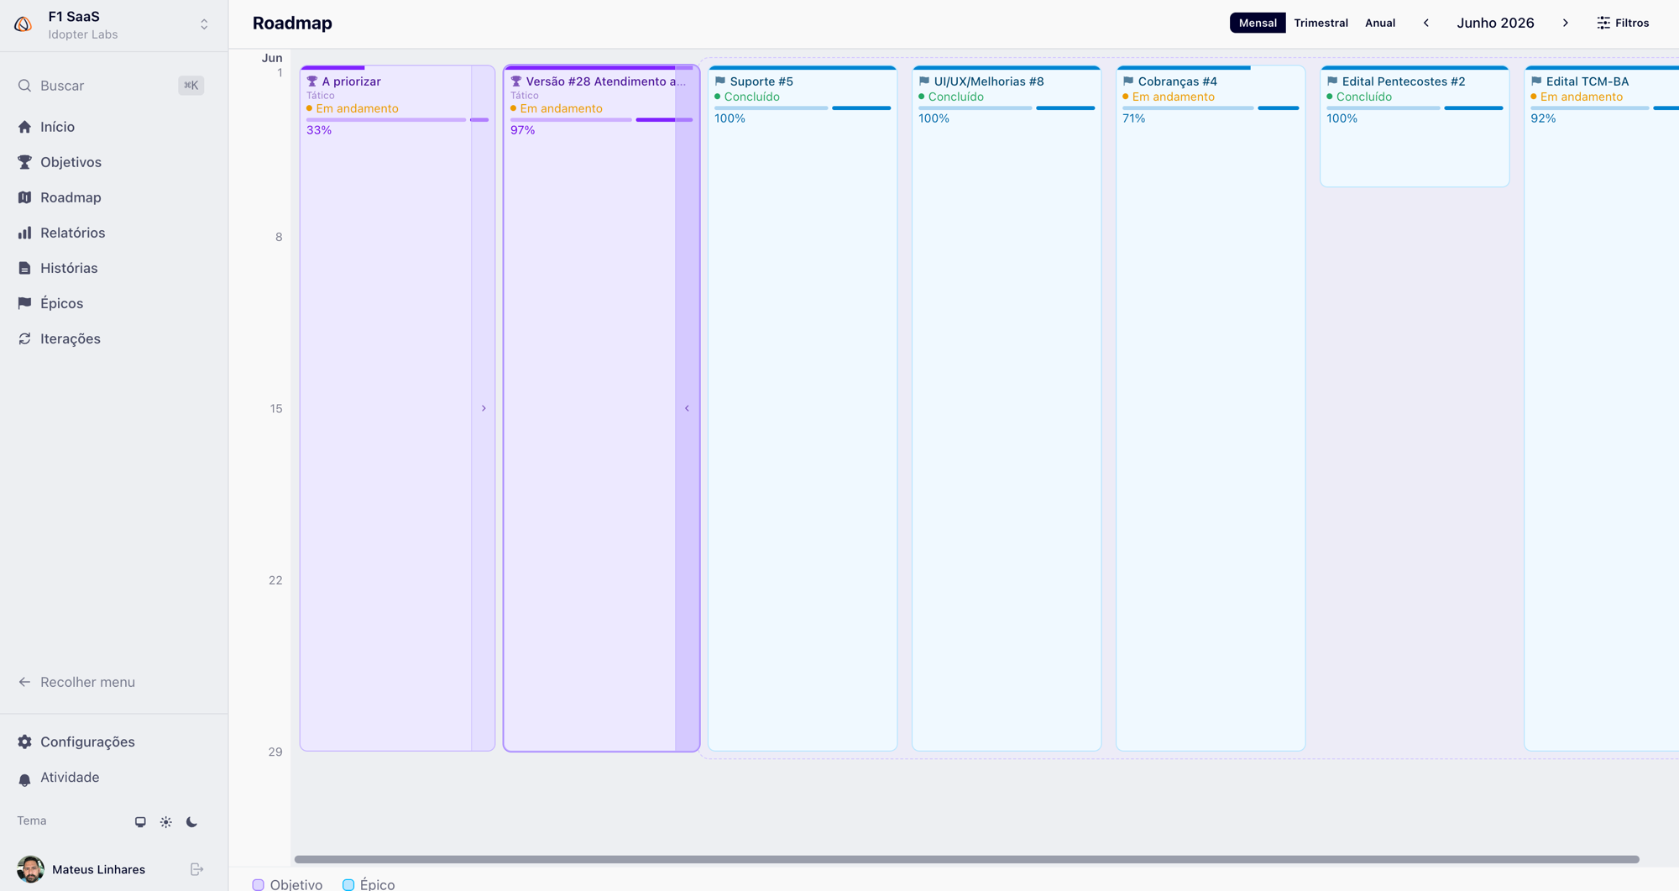Open Versão #28 Atendimento objective title
This screenshot has height=891, width=1679.
pos(606,81)
